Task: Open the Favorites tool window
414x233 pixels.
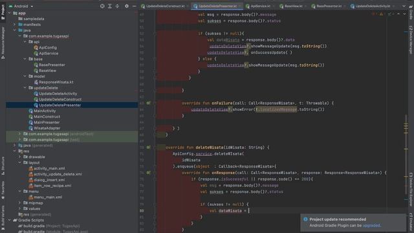Action: click(x=3, y=190)
